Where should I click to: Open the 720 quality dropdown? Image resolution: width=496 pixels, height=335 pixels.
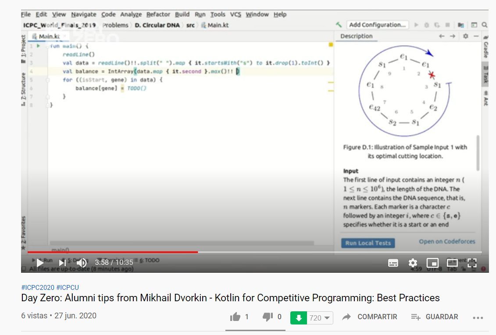point(320,318)
